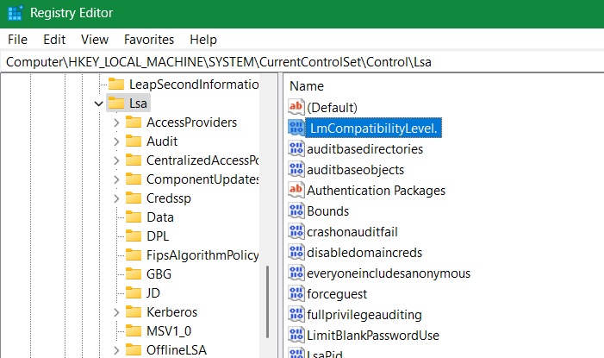Select the (Default) value name
Image resolution: width=604 pixels, height=358 pixels.
[332, 107]
